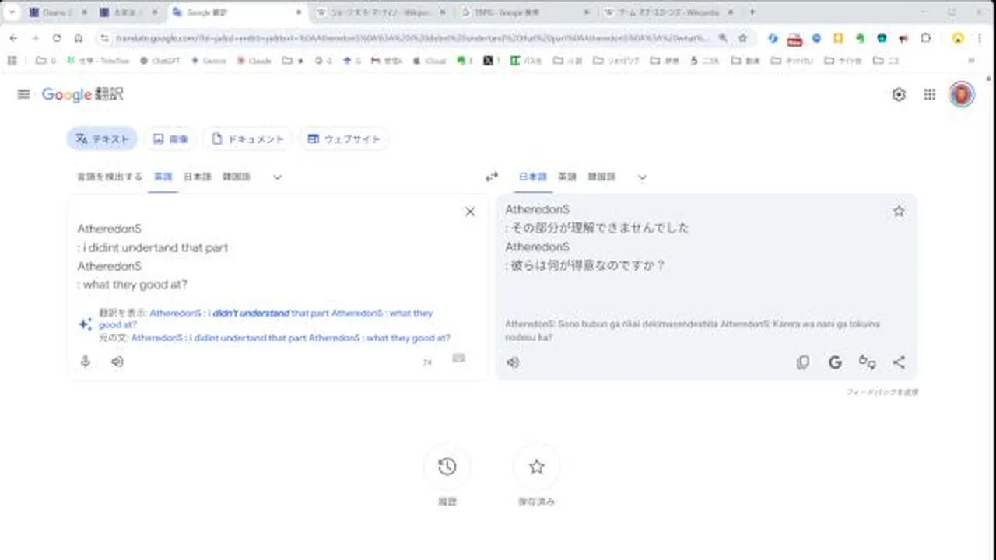996x560 pixels.
Task: Open a new browser tab
Action: coord(752,12)
